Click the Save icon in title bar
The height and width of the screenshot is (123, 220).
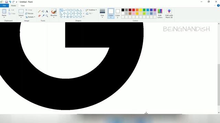pos(6,2)
